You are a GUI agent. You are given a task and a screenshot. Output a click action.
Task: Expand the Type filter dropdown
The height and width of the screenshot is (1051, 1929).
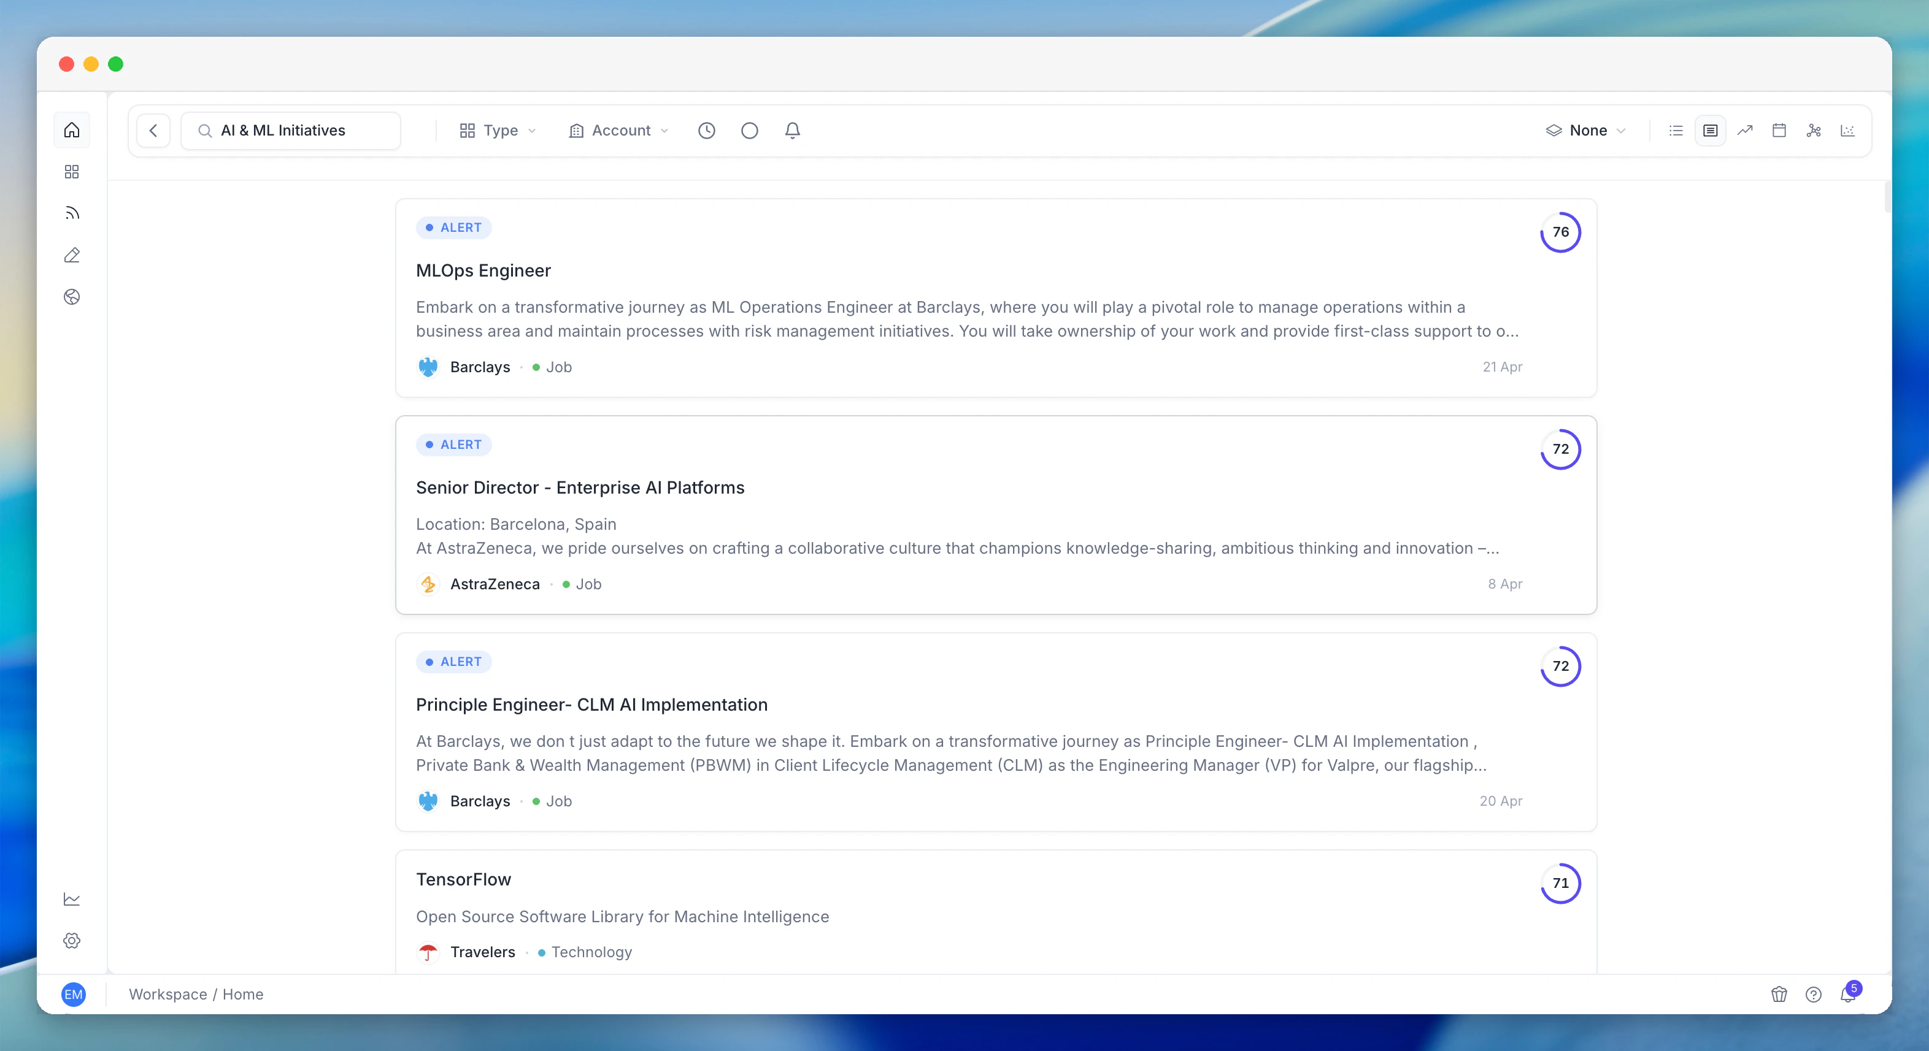pyautogui.click(x=498, y=130)
